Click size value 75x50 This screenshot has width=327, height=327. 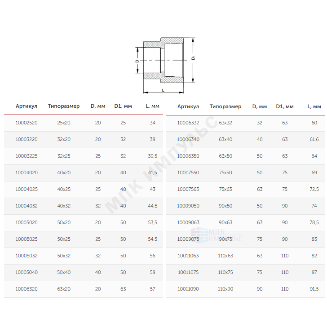tap(225, 172)
